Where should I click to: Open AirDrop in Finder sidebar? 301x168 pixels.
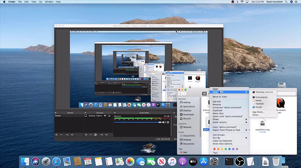coord(185,103)
